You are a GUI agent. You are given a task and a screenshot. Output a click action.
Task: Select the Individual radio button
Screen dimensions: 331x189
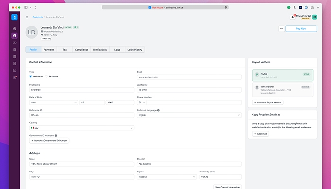point(31,77)
